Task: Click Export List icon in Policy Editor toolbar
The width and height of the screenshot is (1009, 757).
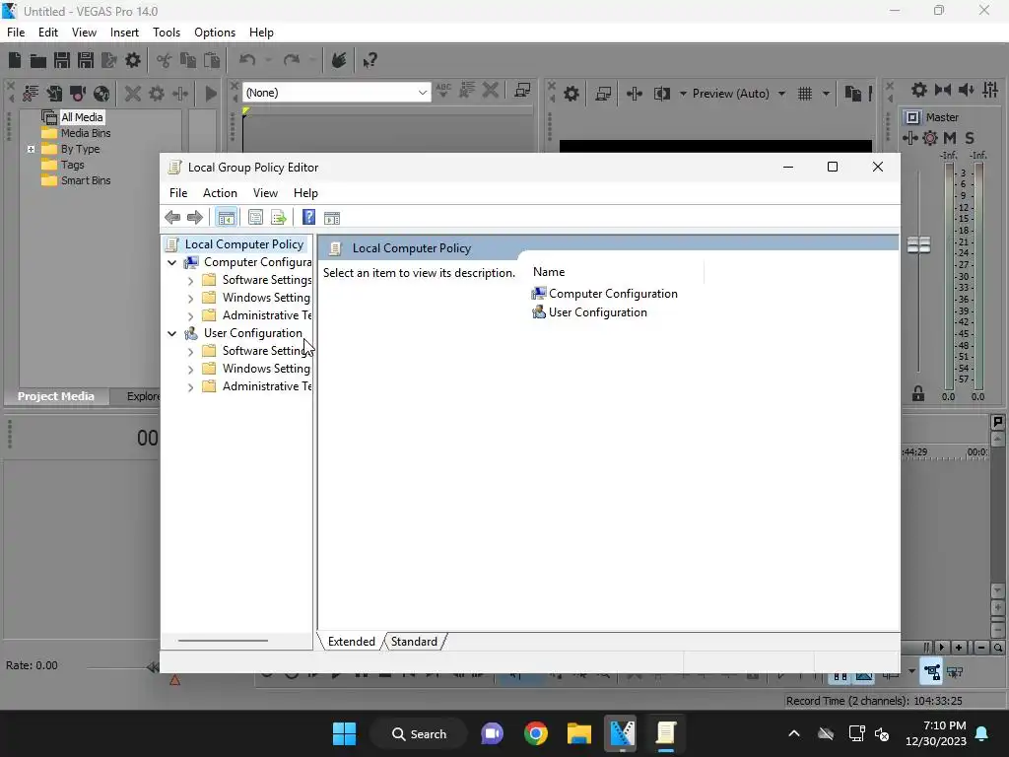Action: click(279, 218)
